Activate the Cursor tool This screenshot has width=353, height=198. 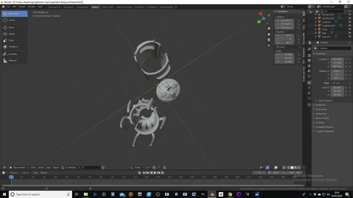click(x=15, y=20)
